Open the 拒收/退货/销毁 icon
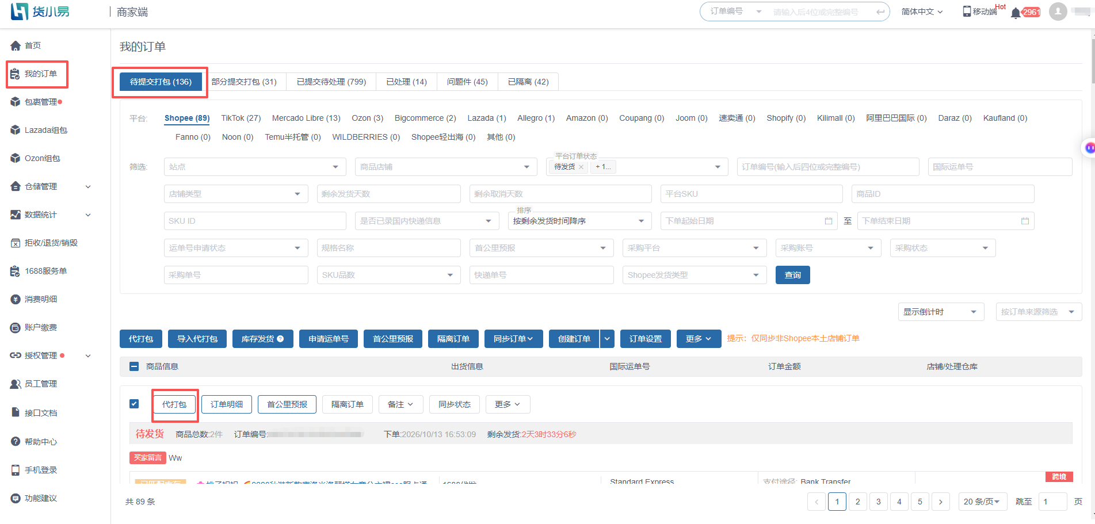 [16, 243]
